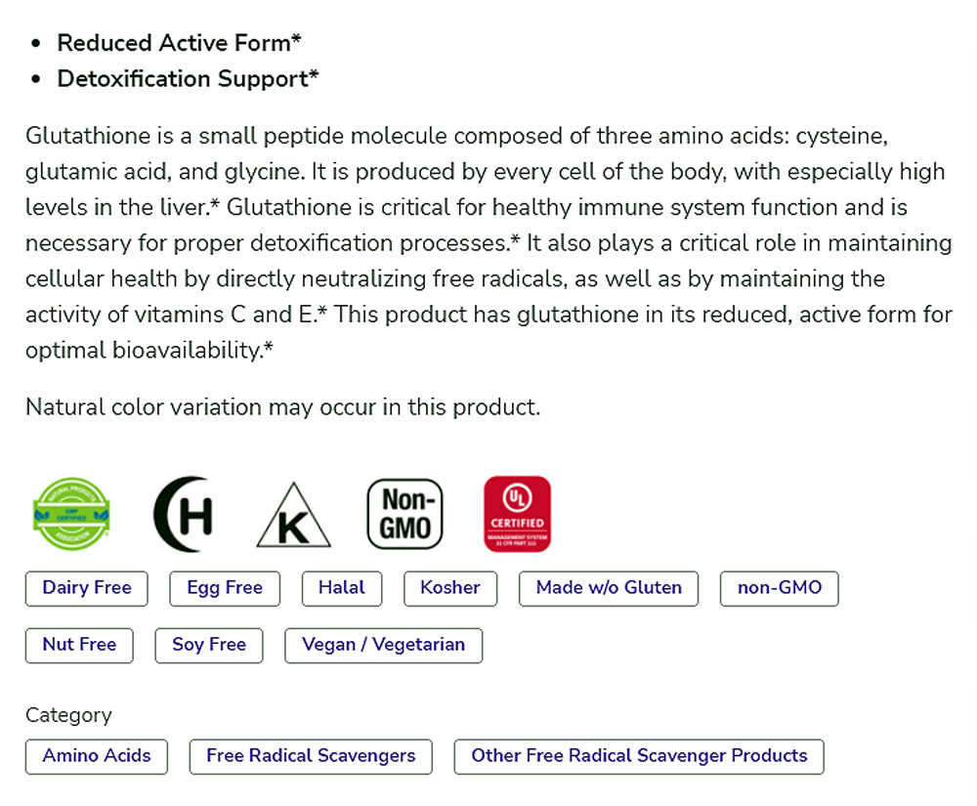Viewport: 977px width, 806px height.
Task: Select the Egg Free tag
Action: coord(225,588)
